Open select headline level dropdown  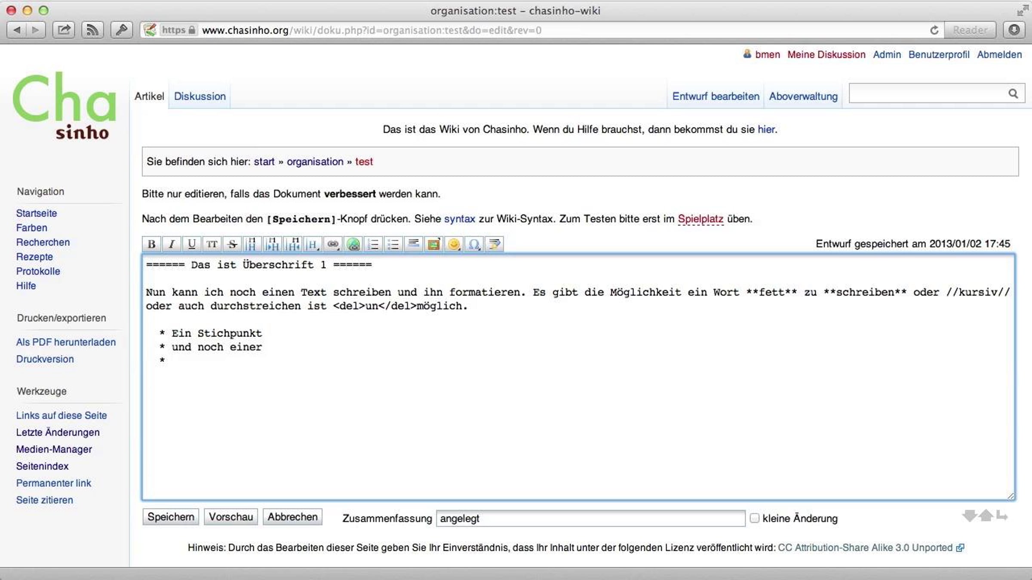coord(313,244)
